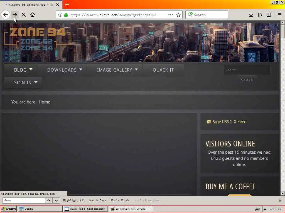Close the 'windows 98 archive.org' tab
The height and width of the screenshot is (213, 285).
coord(58,5)
